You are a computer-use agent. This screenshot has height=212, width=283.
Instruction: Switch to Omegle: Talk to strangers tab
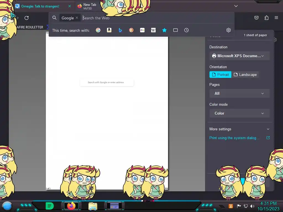(x=40, y=6)
